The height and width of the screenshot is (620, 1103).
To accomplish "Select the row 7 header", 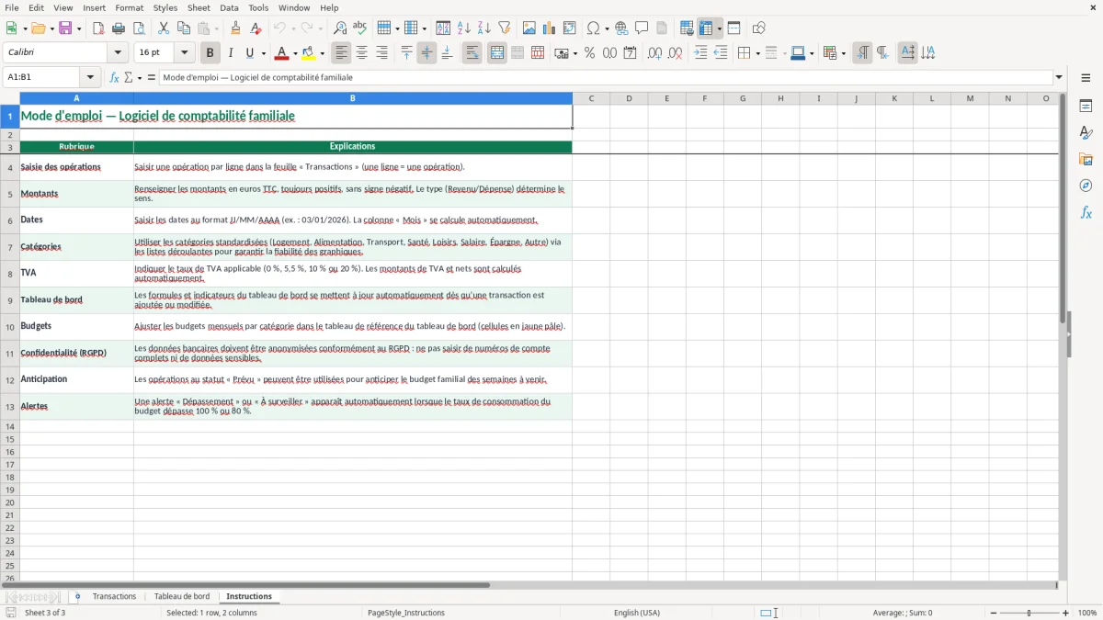I will point(10,247).
